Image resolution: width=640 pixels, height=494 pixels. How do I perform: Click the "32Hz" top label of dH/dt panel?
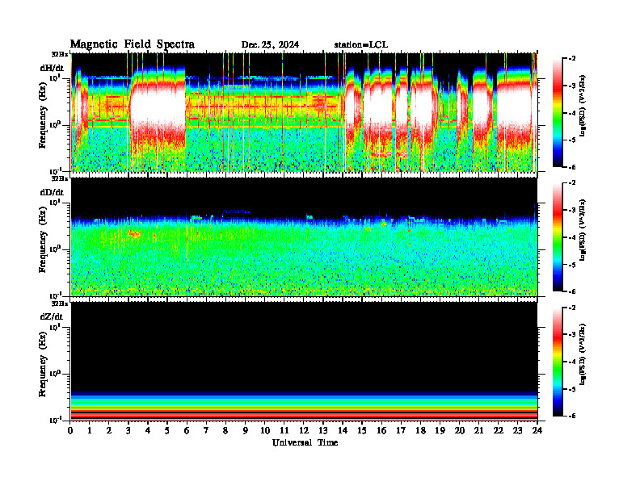pos(60,54)
